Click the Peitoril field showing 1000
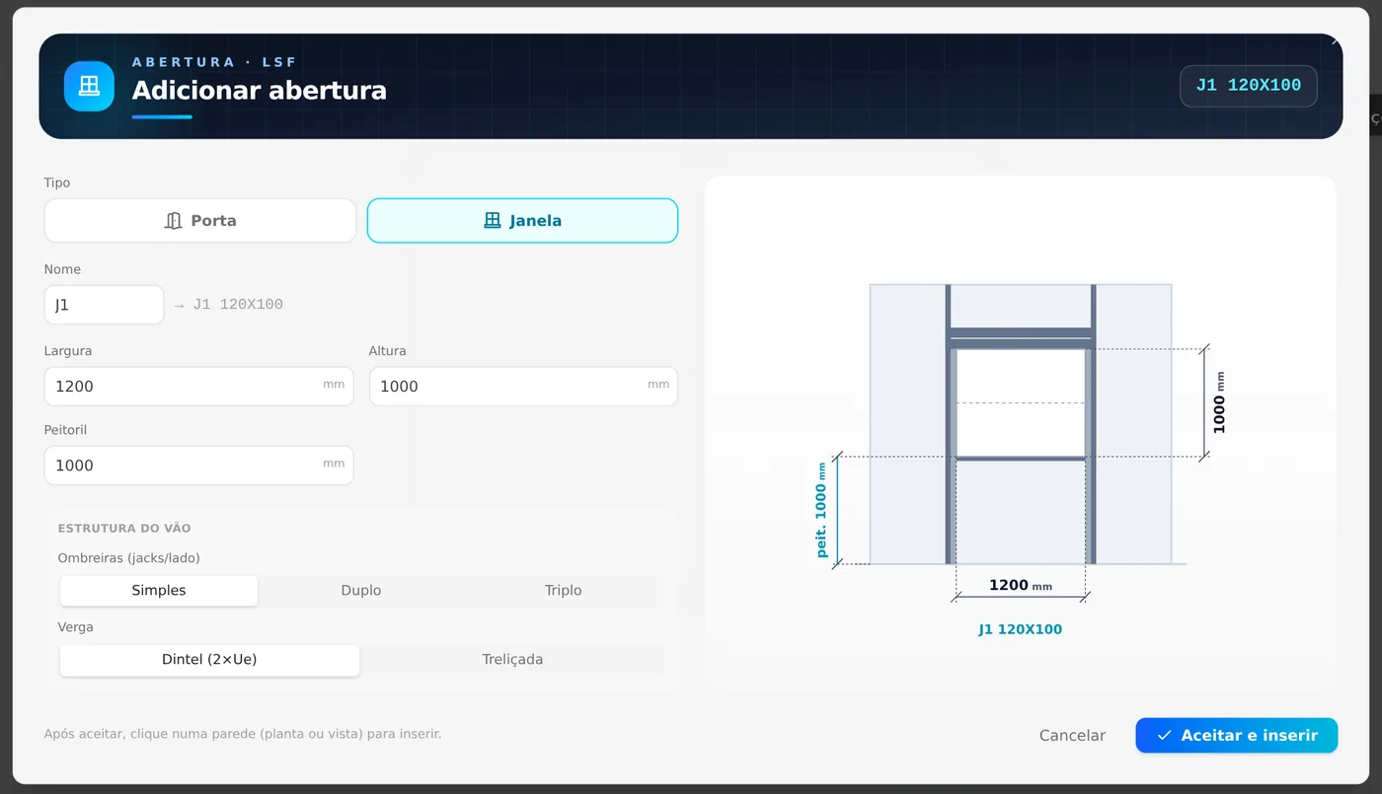The image size is (1382, 794). click(198, 465)
